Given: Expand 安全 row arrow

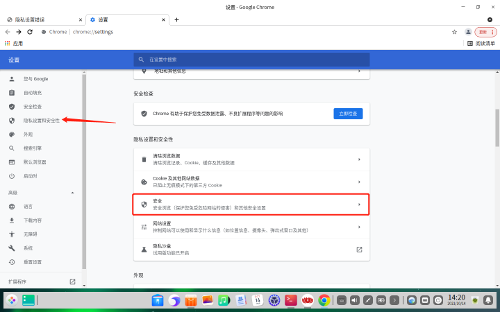Looking at the screenshot, I should 359,205.
